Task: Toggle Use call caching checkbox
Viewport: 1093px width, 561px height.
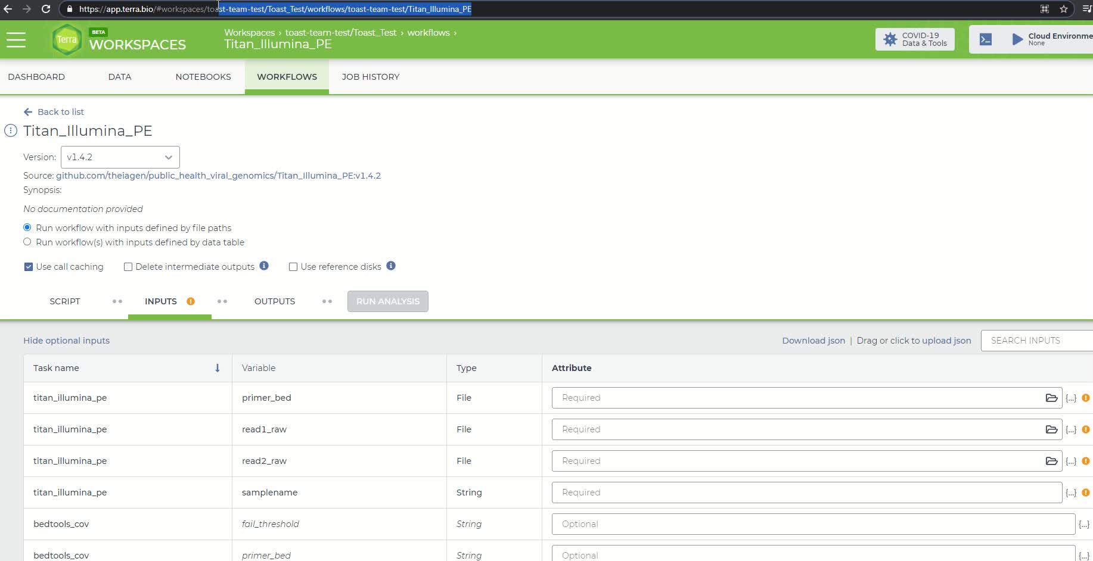Action: click(28, 267)
